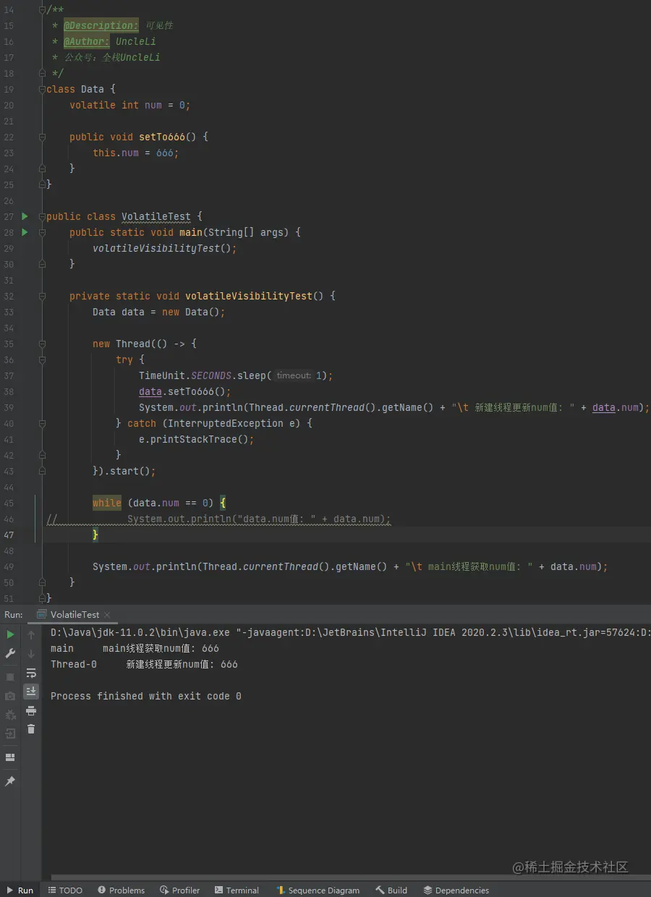The width and height of the screenshot is (651, 897).
Task: Click Data data = new Data() line
Action: [x=159, y=312]
